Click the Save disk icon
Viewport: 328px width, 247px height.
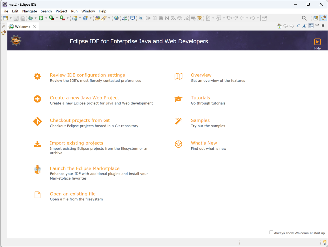pos(16,18)
